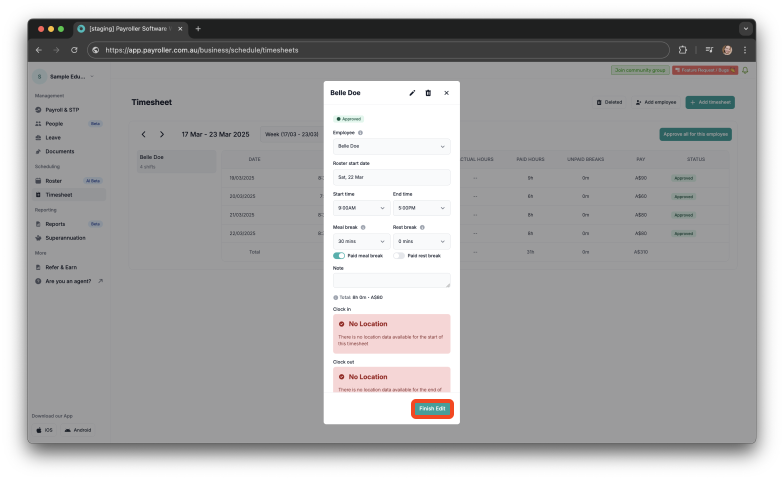Click the Deleted button

tap(609, 102)
